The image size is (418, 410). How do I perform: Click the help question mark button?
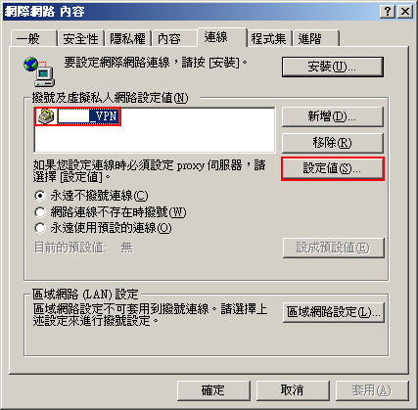point(388,12)
